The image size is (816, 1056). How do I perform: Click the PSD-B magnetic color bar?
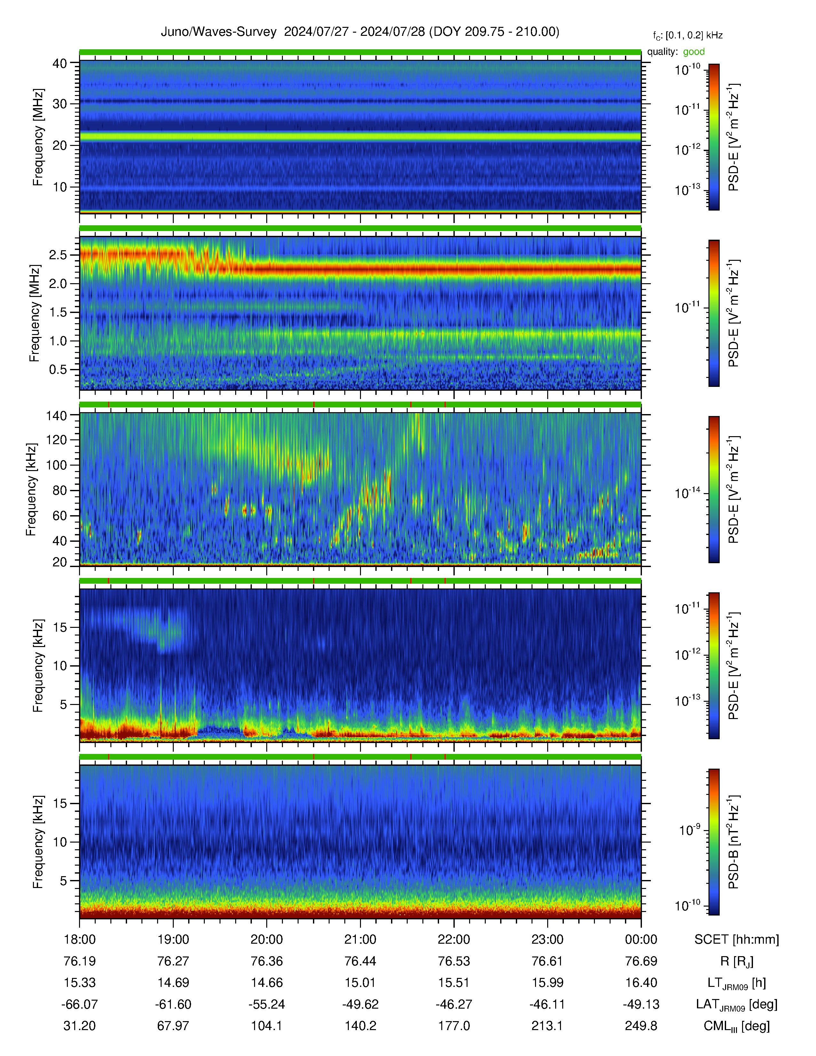point(714,842)
